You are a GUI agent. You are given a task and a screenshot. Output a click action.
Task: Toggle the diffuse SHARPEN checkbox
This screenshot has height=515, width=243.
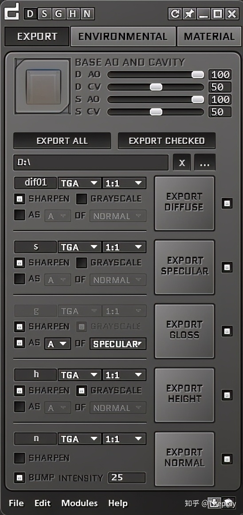[20, 198]
